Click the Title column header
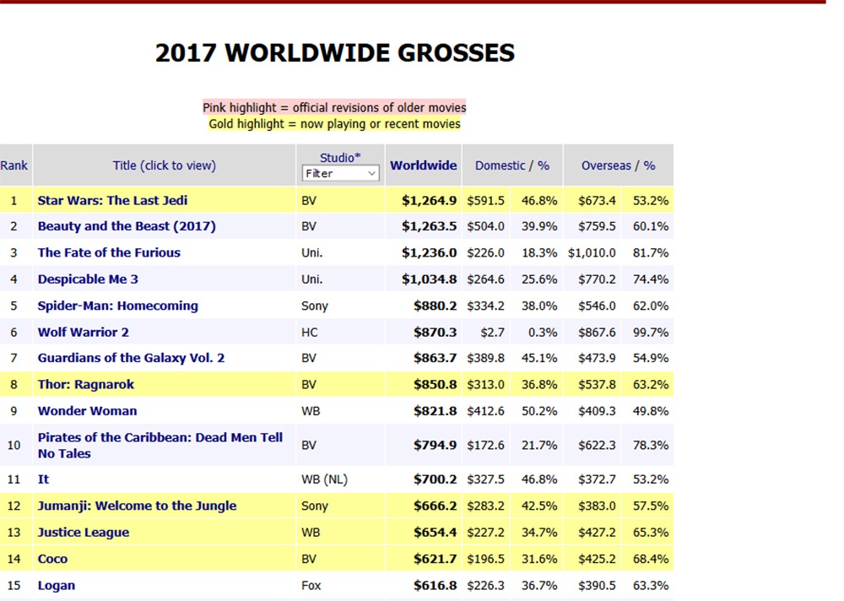 point(165,165)
